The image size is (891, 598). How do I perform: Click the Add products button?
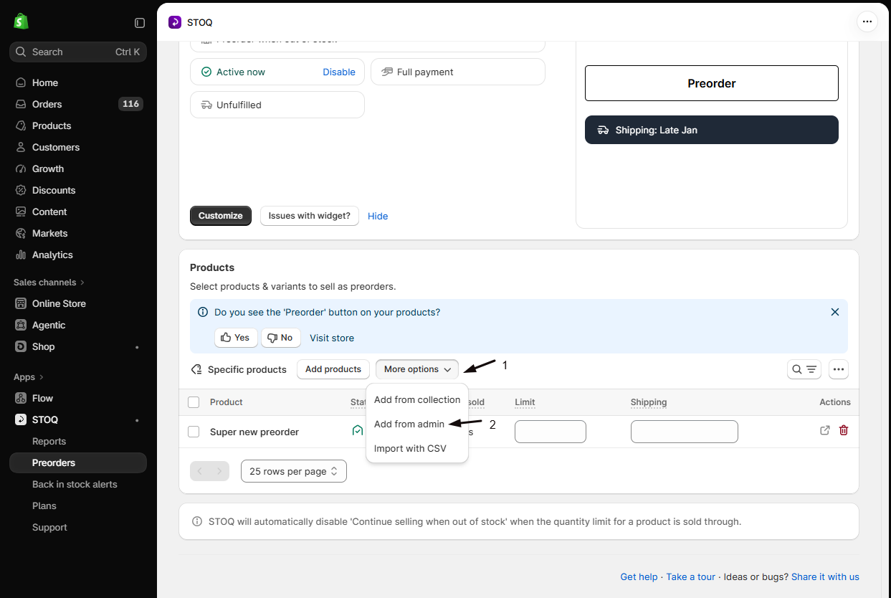click(x=333, y=369)
